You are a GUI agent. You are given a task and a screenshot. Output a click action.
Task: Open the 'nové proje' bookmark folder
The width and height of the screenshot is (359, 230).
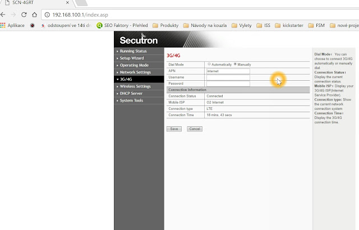coord(344,25)
